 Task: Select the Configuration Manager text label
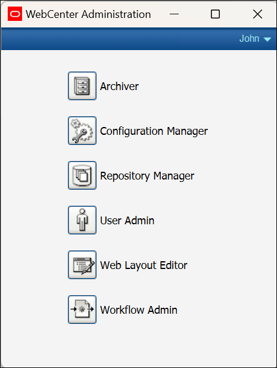pos(154,131)
